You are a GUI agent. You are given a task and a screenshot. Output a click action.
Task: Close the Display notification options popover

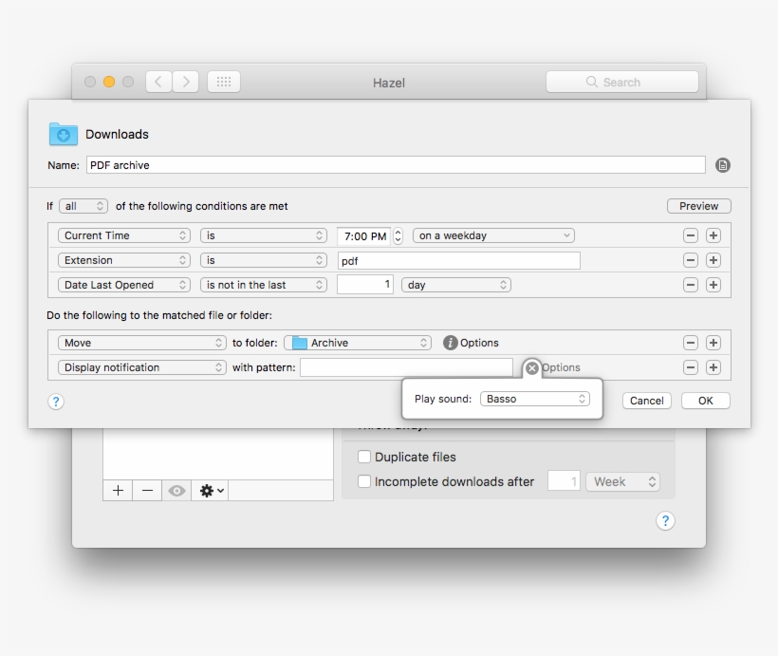(532, 367)
